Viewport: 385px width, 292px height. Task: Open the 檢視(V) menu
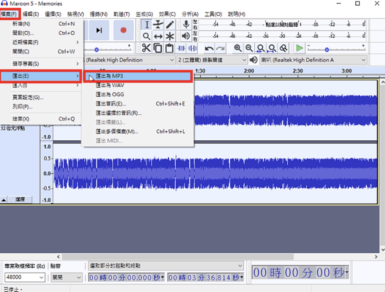(76, 14)
